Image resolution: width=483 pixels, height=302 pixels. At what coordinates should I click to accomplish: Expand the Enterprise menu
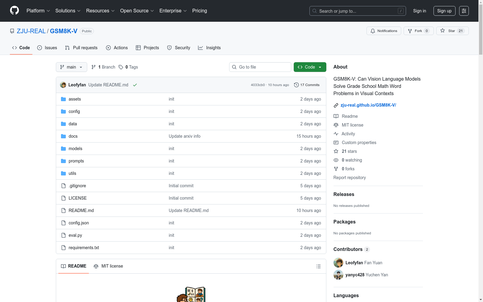click(x=173, y=11)
